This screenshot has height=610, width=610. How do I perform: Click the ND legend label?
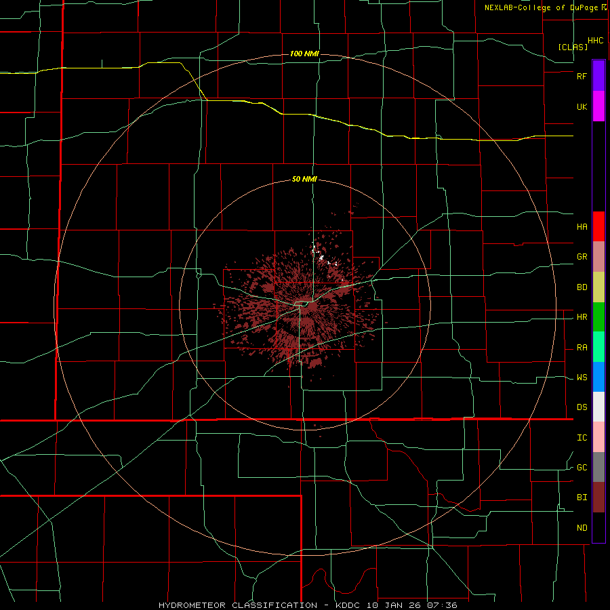click(582, 528)
